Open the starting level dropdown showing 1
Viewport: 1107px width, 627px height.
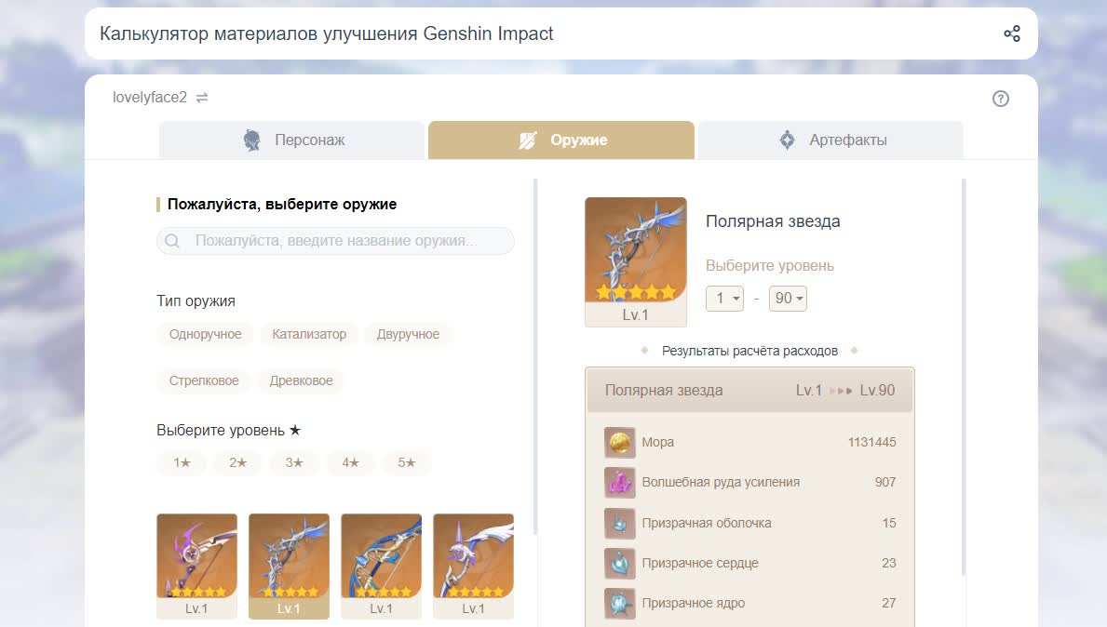coord(724,299)
